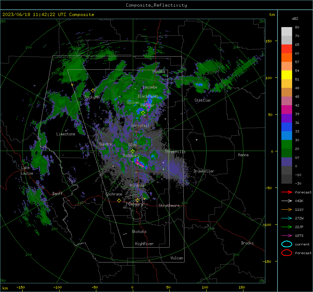
Task: Select the 80 dBZ color swatch
Action: [287, 32]
